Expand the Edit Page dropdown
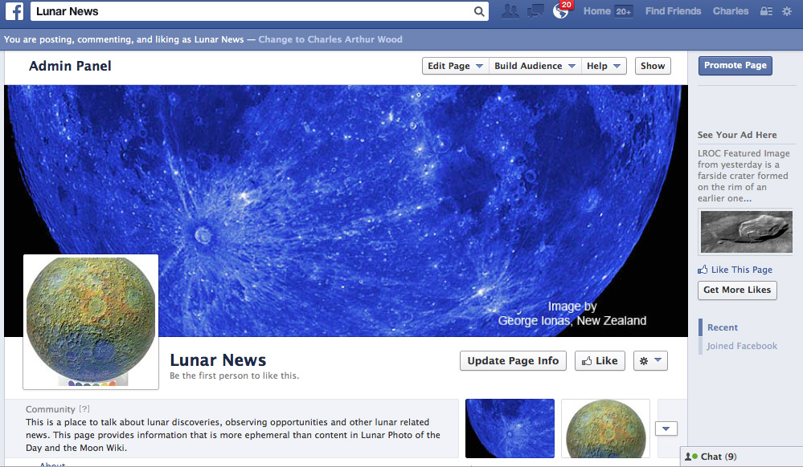This screenshot has height=467, width=803. pos(455,66)
